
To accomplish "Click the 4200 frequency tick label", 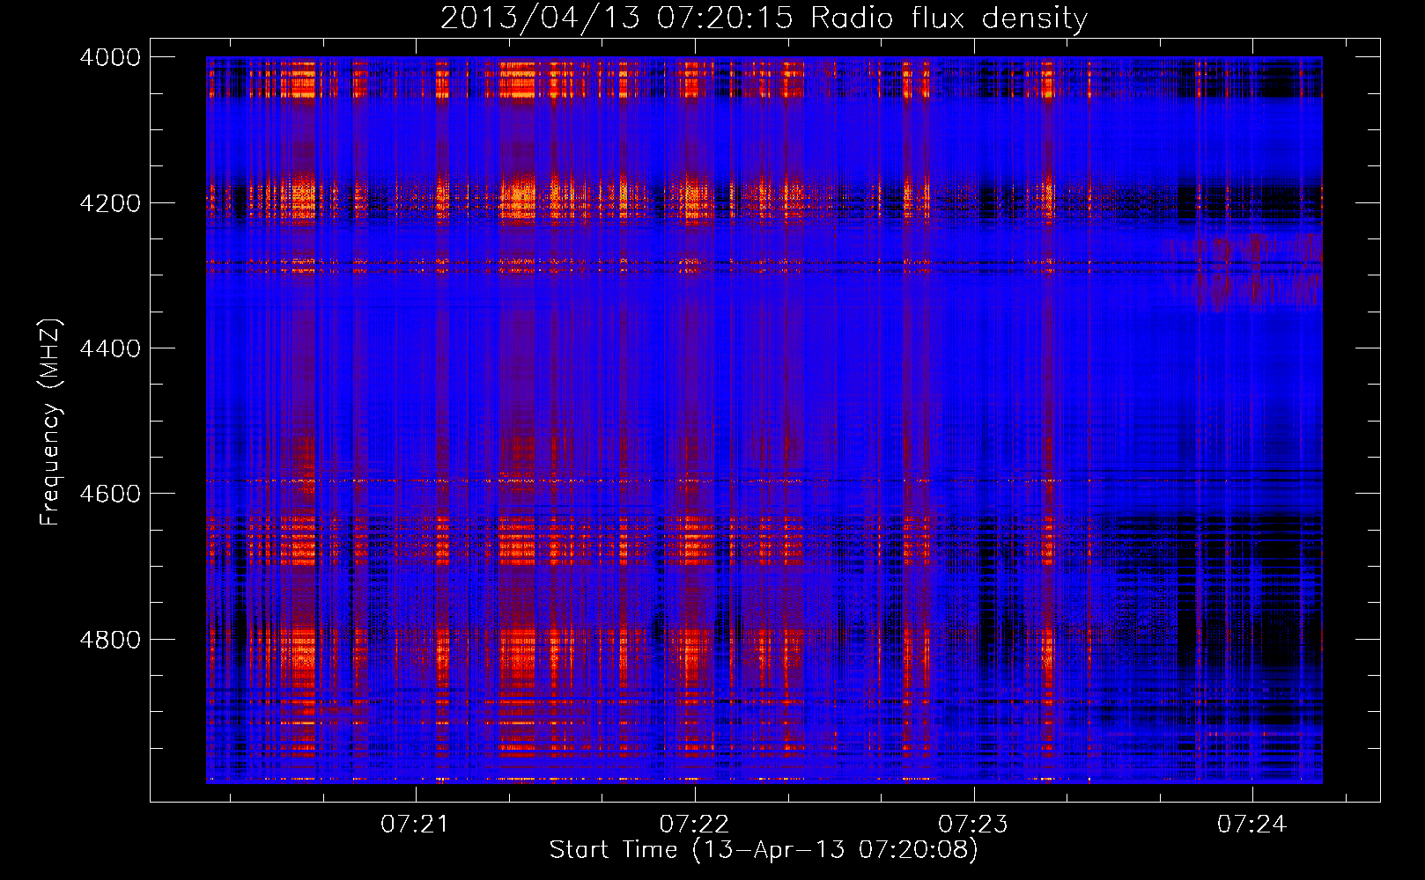I will 110,203.
